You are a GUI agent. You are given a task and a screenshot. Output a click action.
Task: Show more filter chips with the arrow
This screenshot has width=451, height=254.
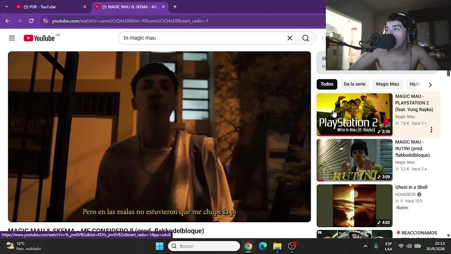pyautogui.click(x=430, y=84)
